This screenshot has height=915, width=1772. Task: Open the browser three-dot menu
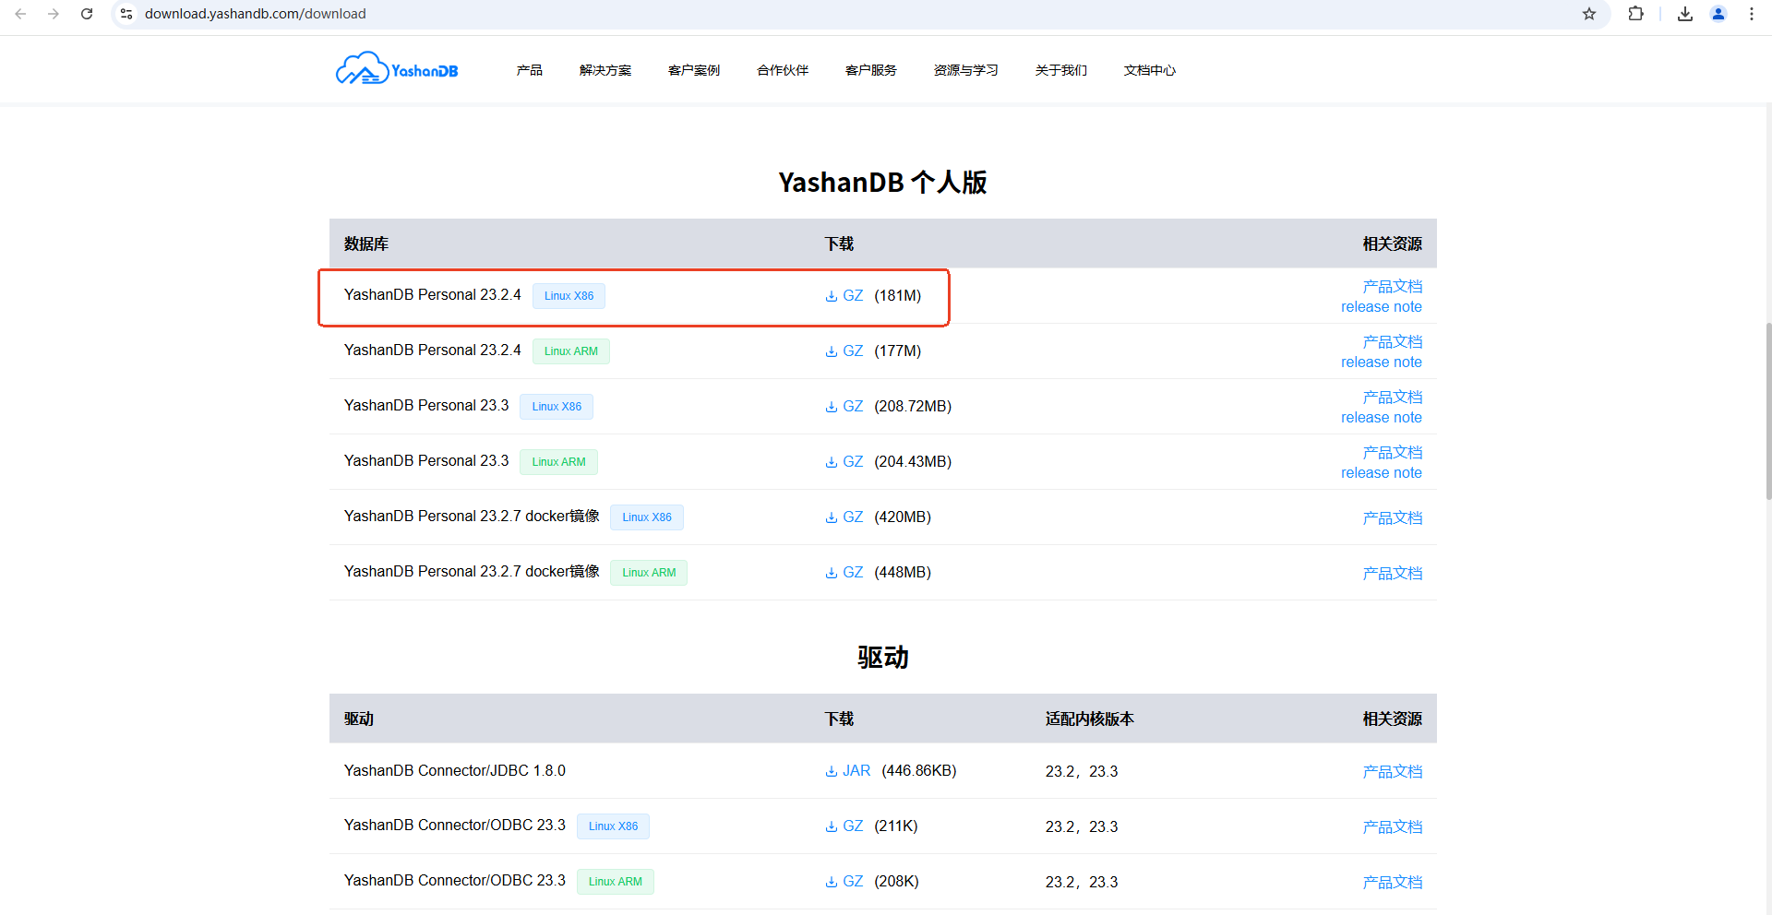tap(1751, 14)
